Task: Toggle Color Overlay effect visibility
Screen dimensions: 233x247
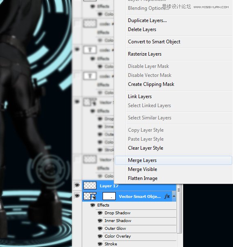Action: tap(100, 236)
